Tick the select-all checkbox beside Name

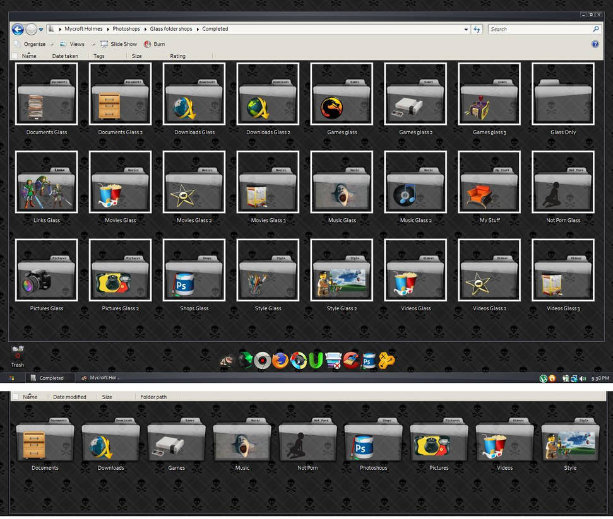click(15, 56)
